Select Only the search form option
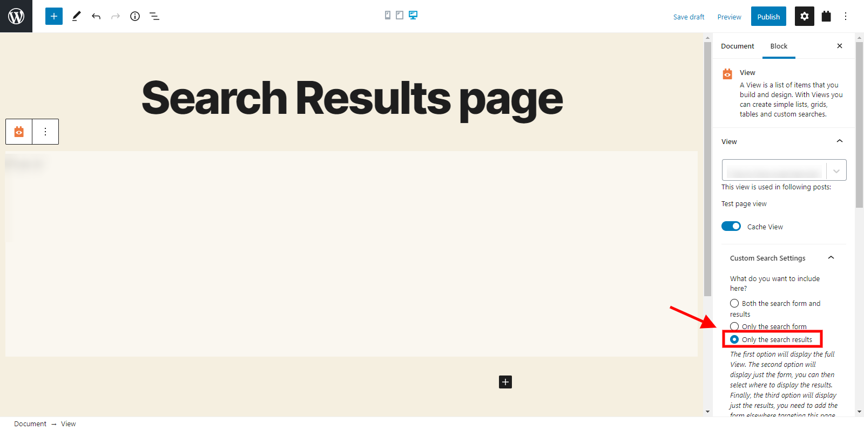The image size is (864, 430). (734, 326)
